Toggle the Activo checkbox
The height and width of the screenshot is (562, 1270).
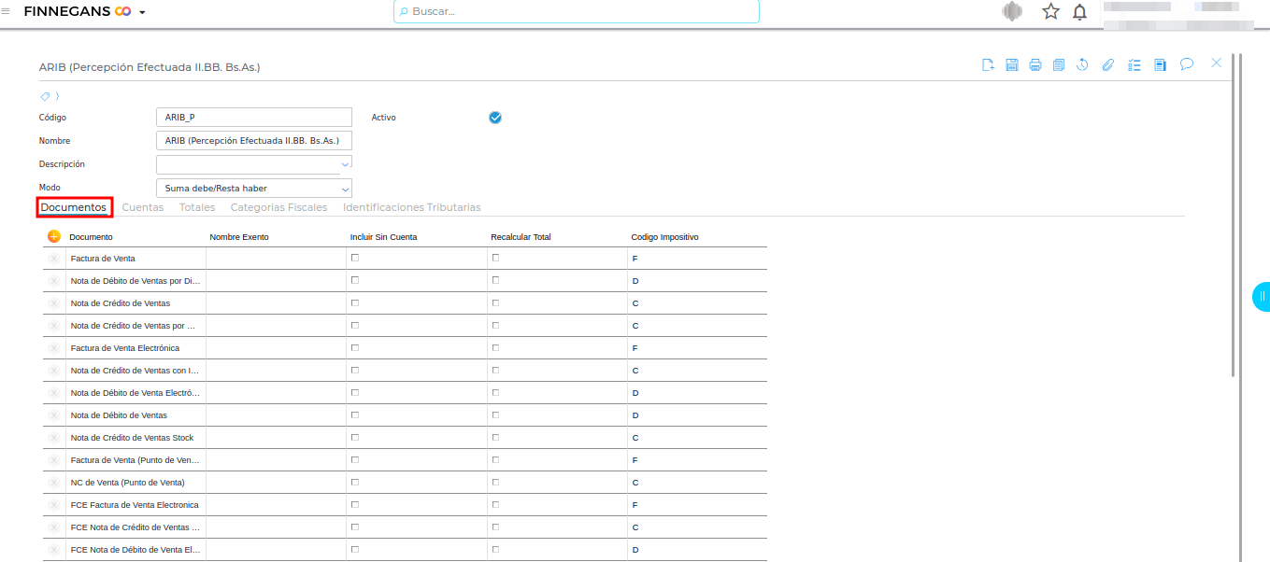click(495, 118)
